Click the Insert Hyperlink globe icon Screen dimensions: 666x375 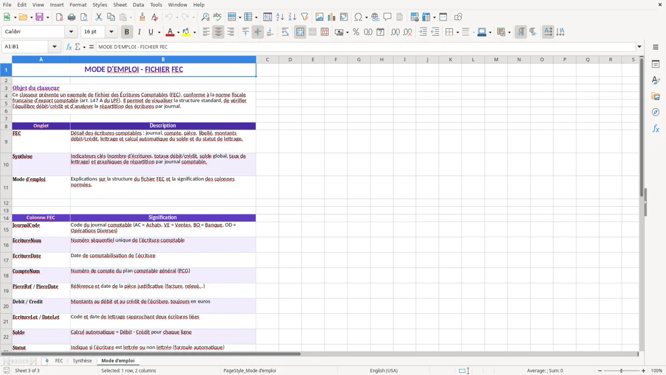click(375, 17)
